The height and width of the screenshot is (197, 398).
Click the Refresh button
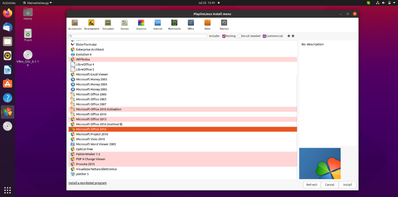point(312,185)
